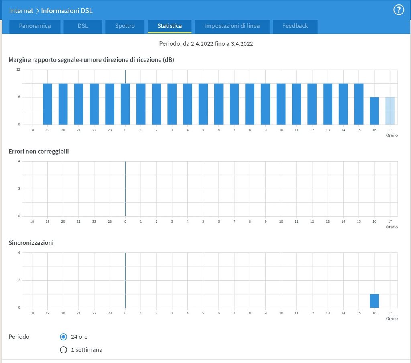Open the Panoramica tab
411x363 pixels.
click(x=35, y=26)
